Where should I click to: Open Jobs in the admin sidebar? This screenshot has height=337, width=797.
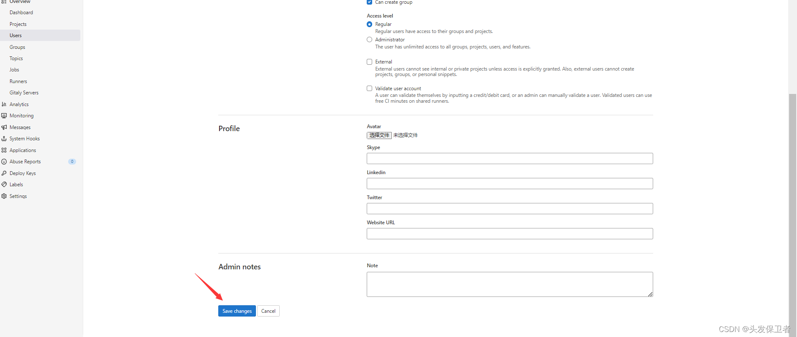coord(40,70)
